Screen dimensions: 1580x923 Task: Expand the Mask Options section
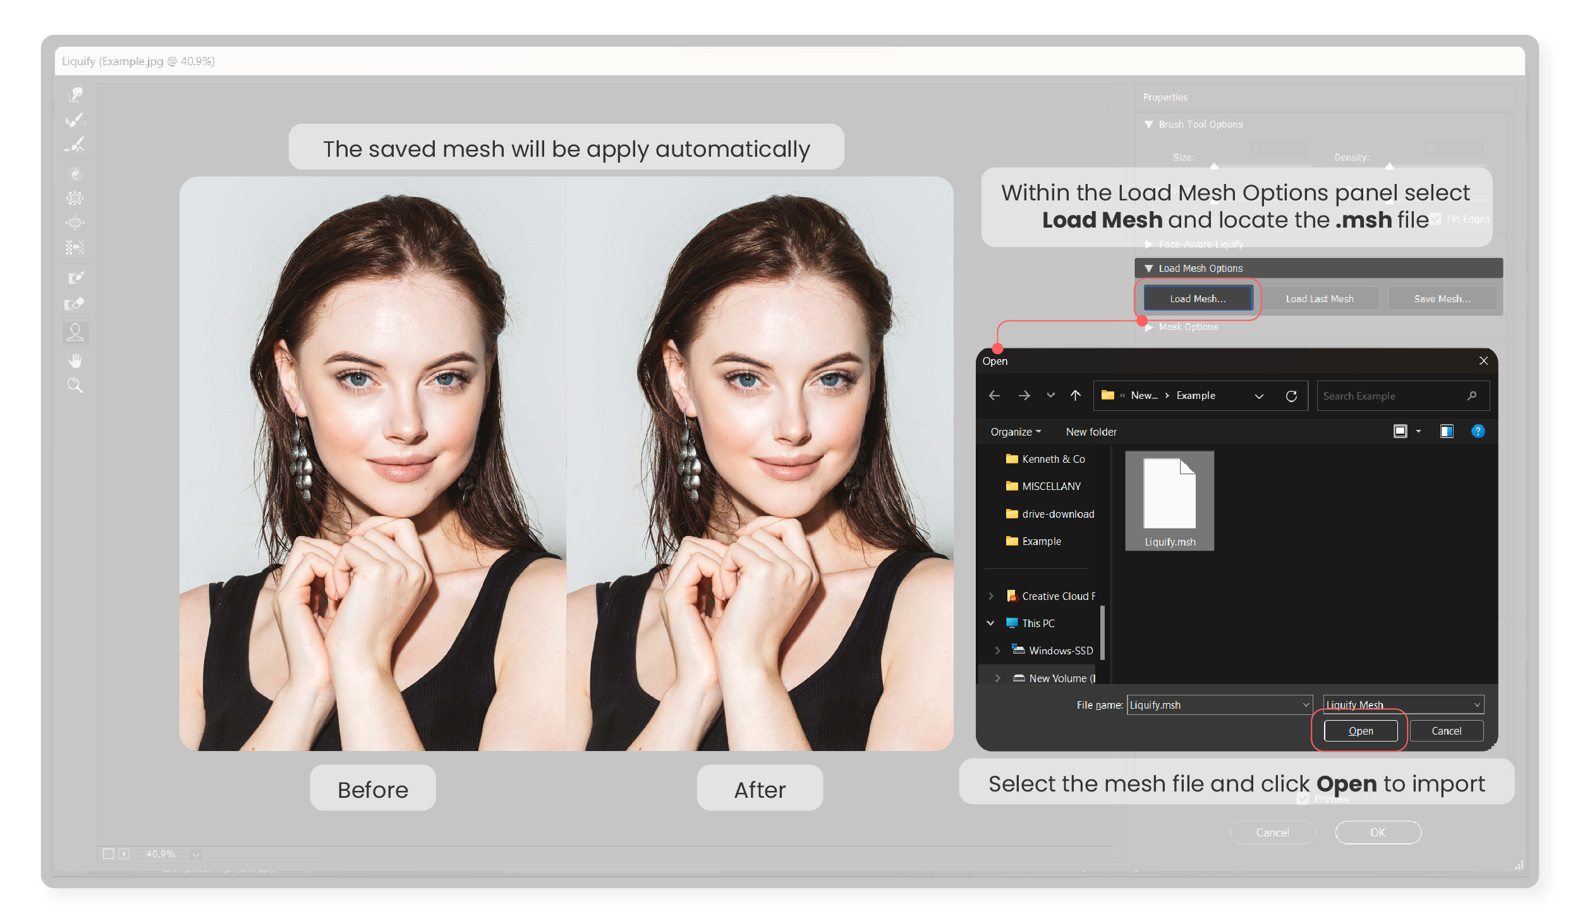(1149, 327)
